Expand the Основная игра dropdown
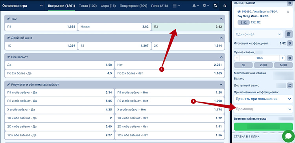The width and height of the screenshot is (295, 143). coord(22,6)
